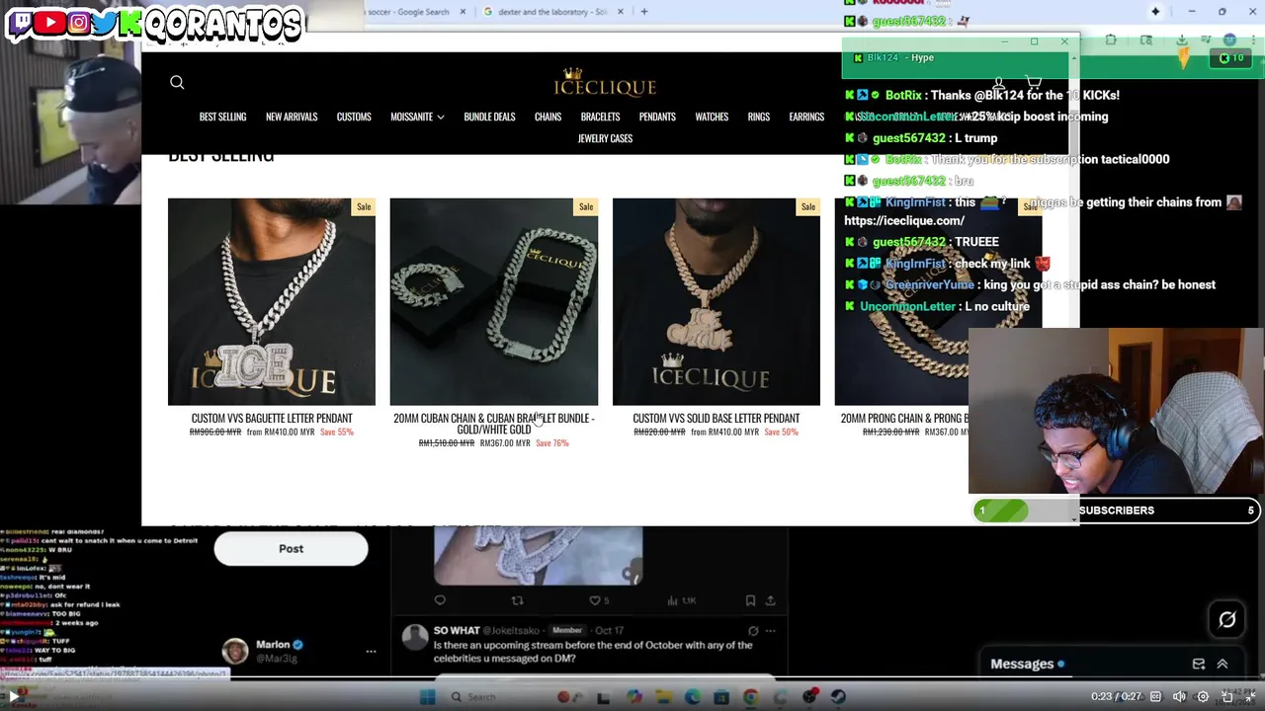The height and width of the screenshot is (711, 1265).
Task: Open the account user icon
Action: click(999, 83)
